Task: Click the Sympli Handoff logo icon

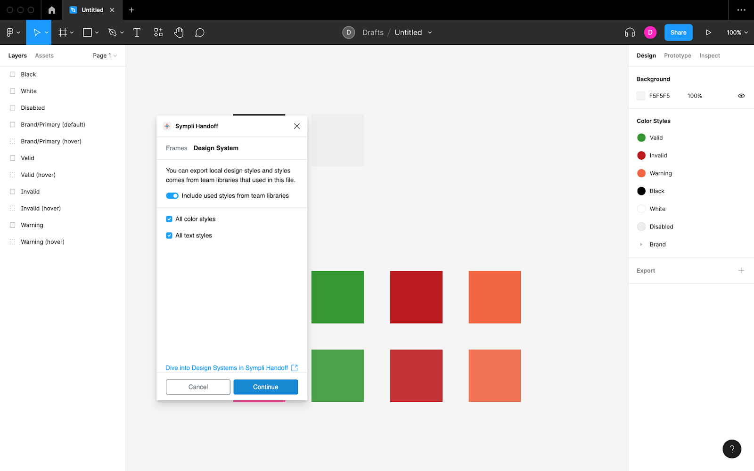Action: tap(167, 126)
